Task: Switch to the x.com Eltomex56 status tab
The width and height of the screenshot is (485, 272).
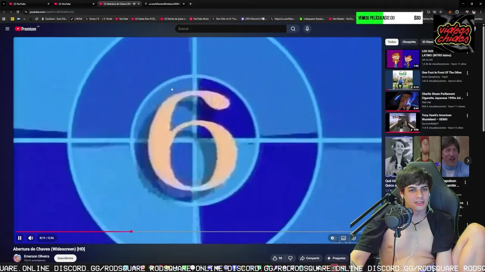Action: click(164, 4)
